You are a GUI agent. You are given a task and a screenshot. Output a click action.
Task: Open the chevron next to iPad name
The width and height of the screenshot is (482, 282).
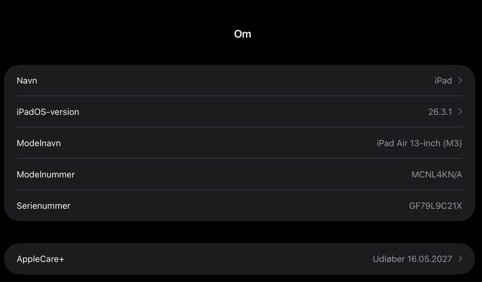[460, 80]
